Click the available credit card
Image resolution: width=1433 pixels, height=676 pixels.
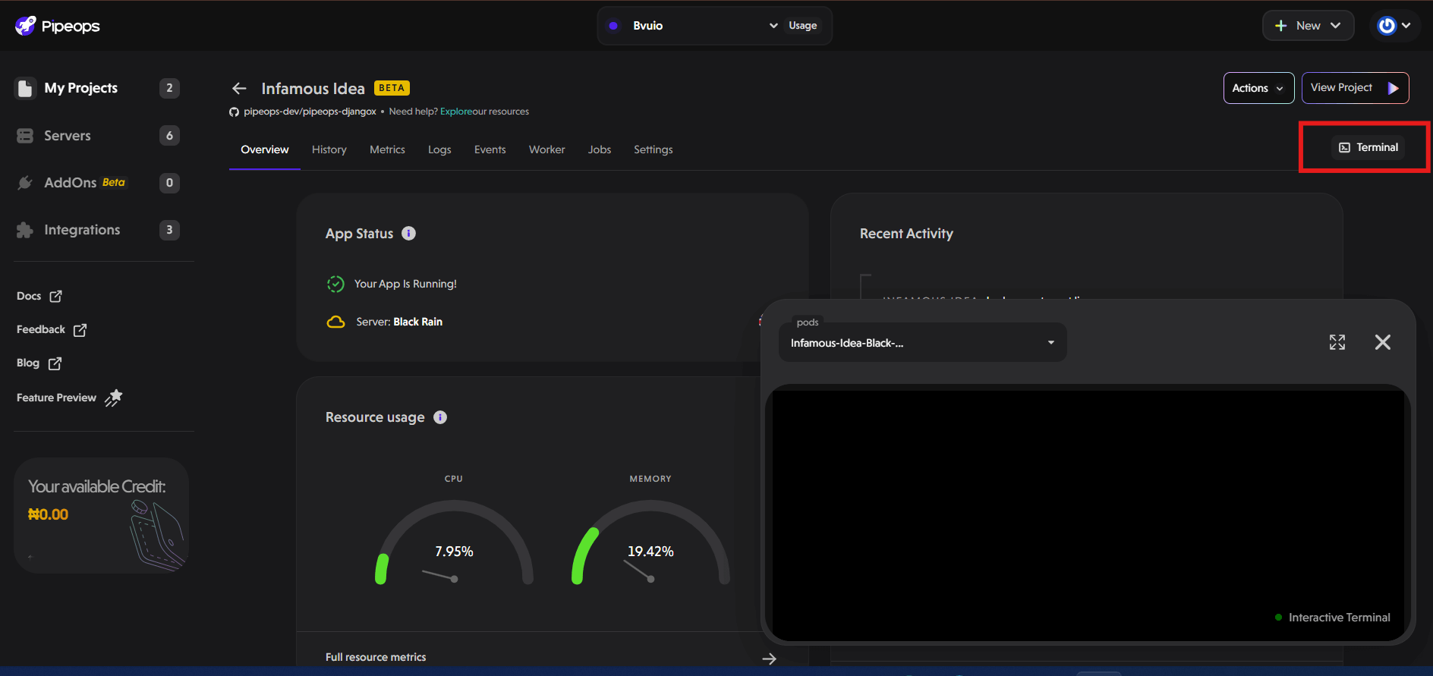[101, 515]
